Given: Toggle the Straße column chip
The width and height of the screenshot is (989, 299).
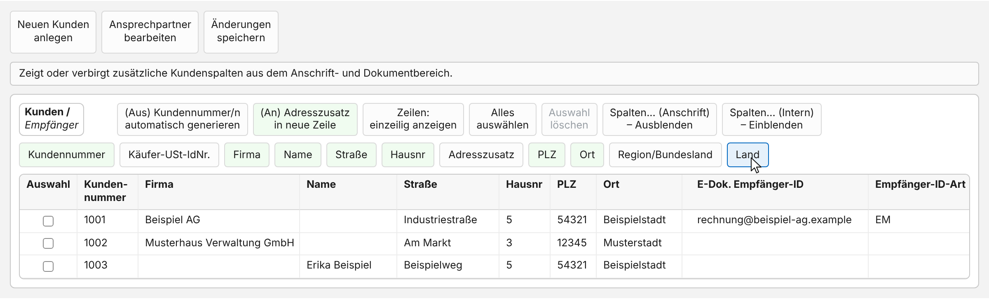Looking at the screenshot, I should (352, 155).
